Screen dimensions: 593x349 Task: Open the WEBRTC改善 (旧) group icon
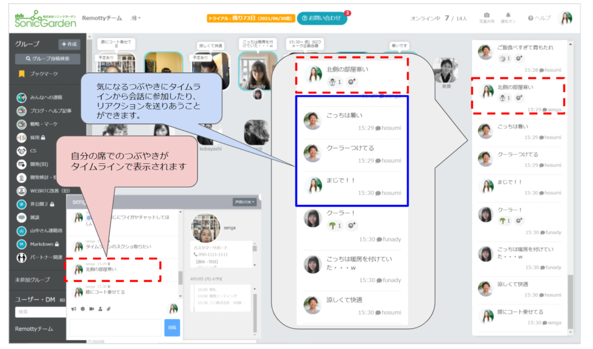tap(21, 191)
